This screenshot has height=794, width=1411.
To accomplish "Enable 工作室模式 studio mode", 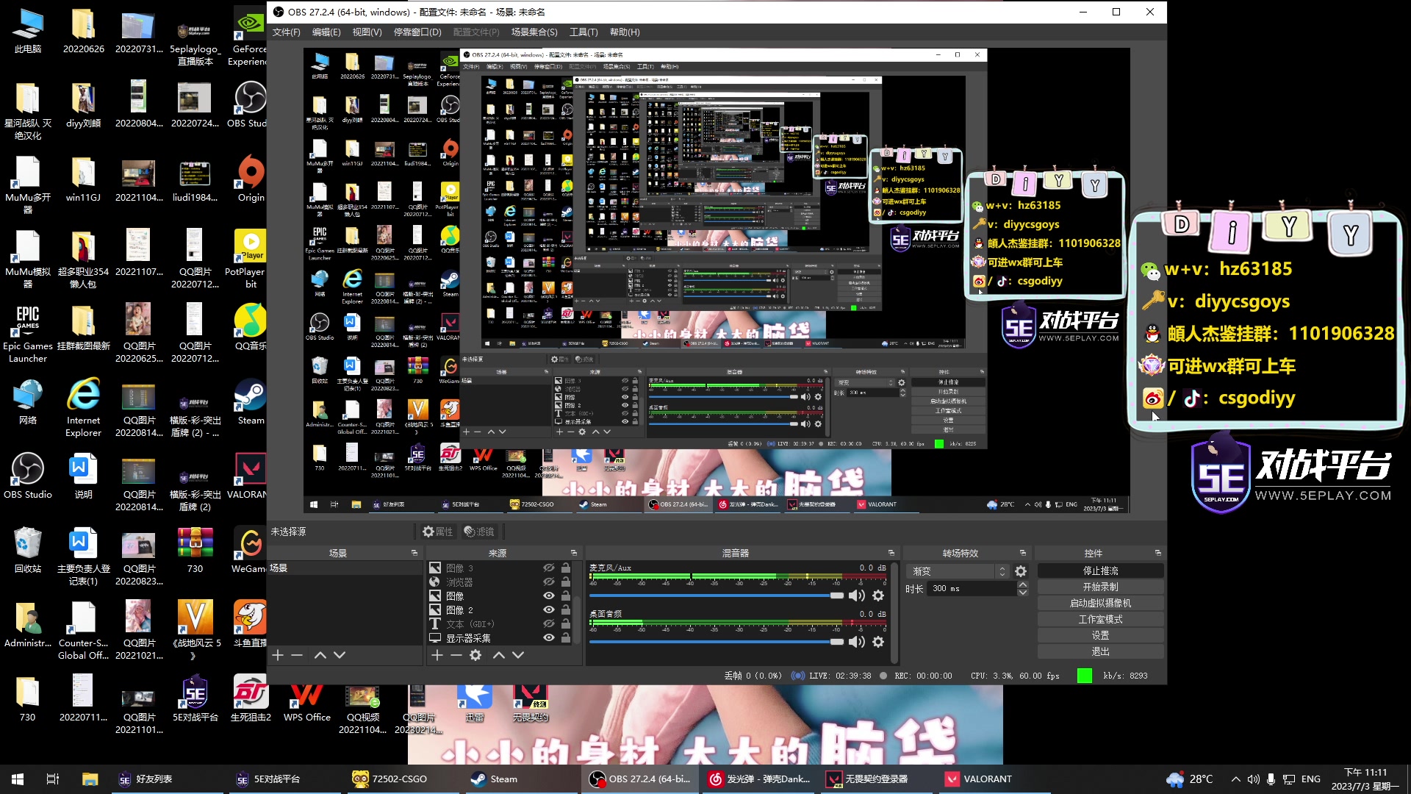I will tap(1100, 620).
